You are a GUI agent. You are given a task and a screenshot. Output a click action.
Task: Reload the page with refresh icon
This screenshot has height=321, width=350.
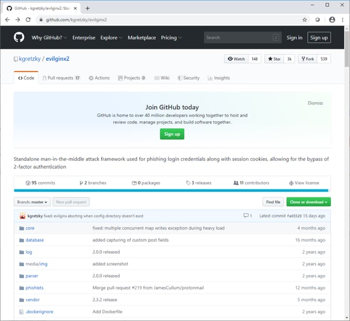pyautogui.click(x=28, y=20)
